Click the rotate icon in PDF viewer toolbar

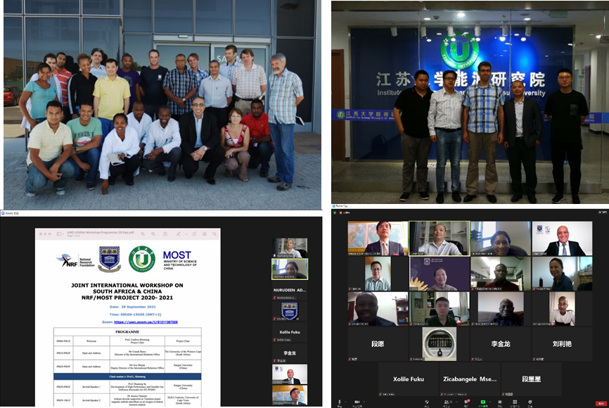[194, 234]
